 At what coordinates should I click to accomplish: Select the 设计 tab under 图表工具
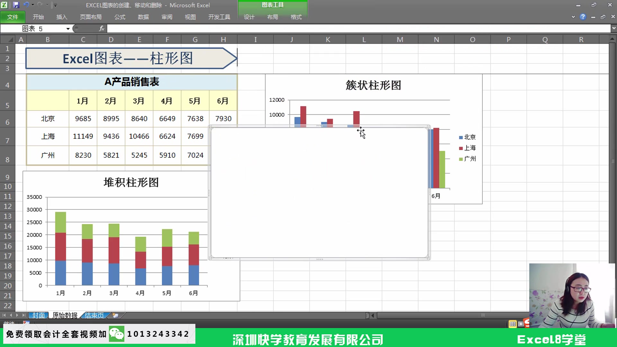(249, 17)
